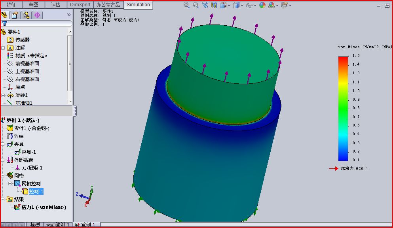This screenshot has height=228, width=393.
Task: Switch to the 运动算例 1 tab
Action: pyautogui.click(x=58, y=224)
